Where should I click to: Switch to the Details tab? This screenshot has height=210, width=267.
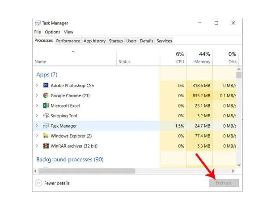(146, 41)
